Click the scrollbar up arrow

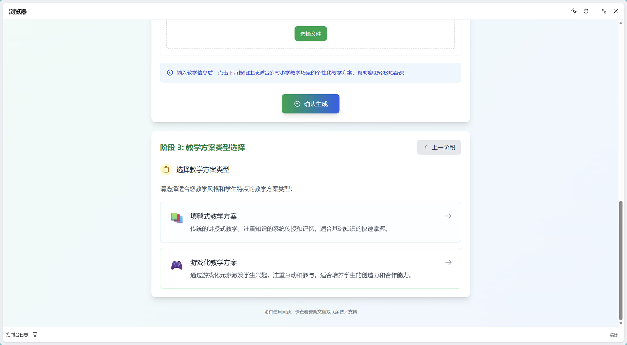[x=621, y=23]
